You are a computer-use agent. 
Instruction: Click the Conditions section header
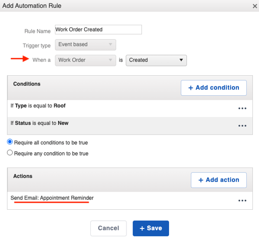click(27, 84)
